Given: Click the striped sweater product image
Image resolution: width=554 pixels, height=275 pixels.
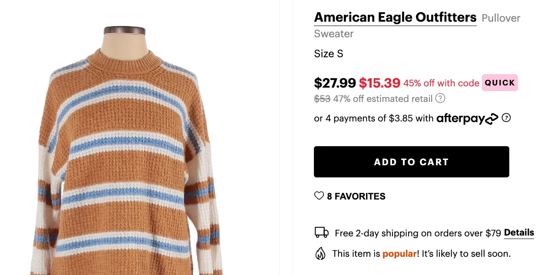Looking at the screenshot, I should pyautogui.click(x=126, y=165).
